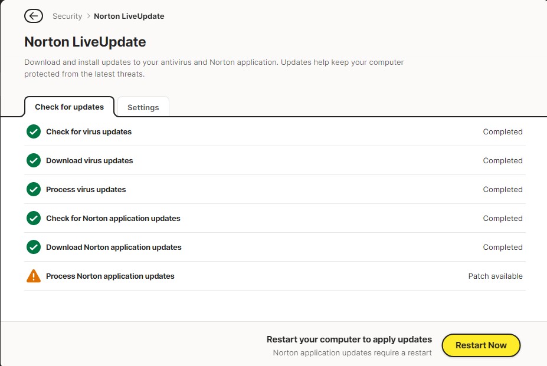Go back using the arrow button
The width and height of the screenshot is (547, 366).
[34, 16]
